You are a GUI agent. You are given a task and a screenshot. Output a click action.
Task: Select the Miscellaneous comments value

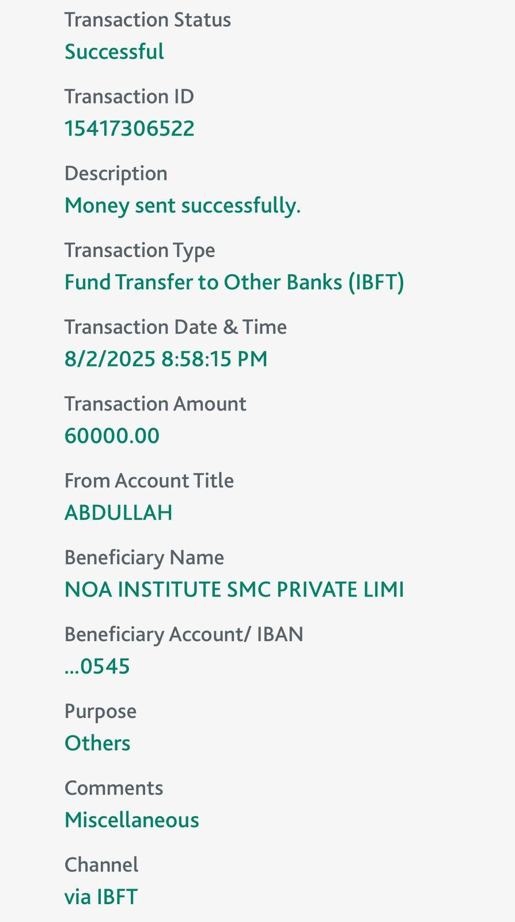coord(131,820)
